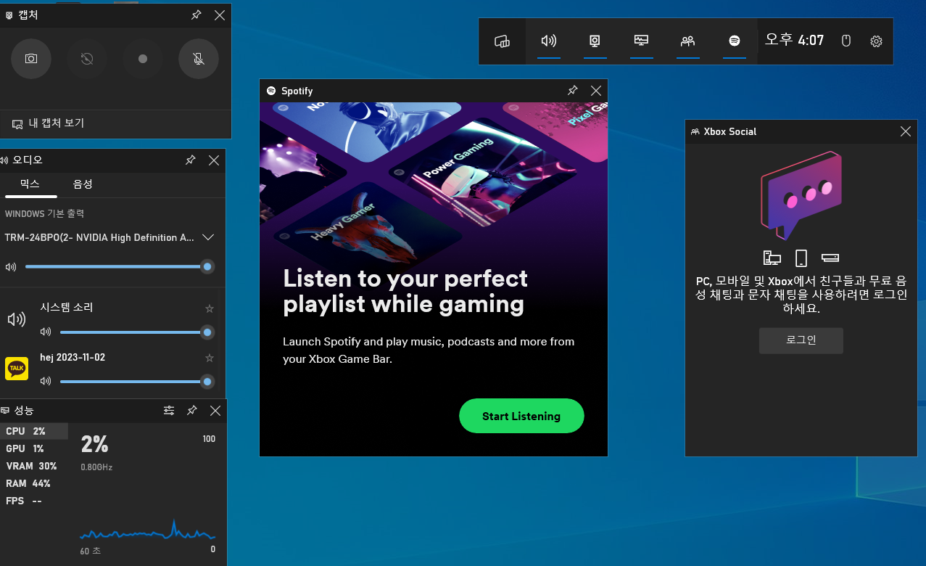Toggle the Capture widget from Game Bar
Viewport: 926px width, 566px height.
pos(595,41)
